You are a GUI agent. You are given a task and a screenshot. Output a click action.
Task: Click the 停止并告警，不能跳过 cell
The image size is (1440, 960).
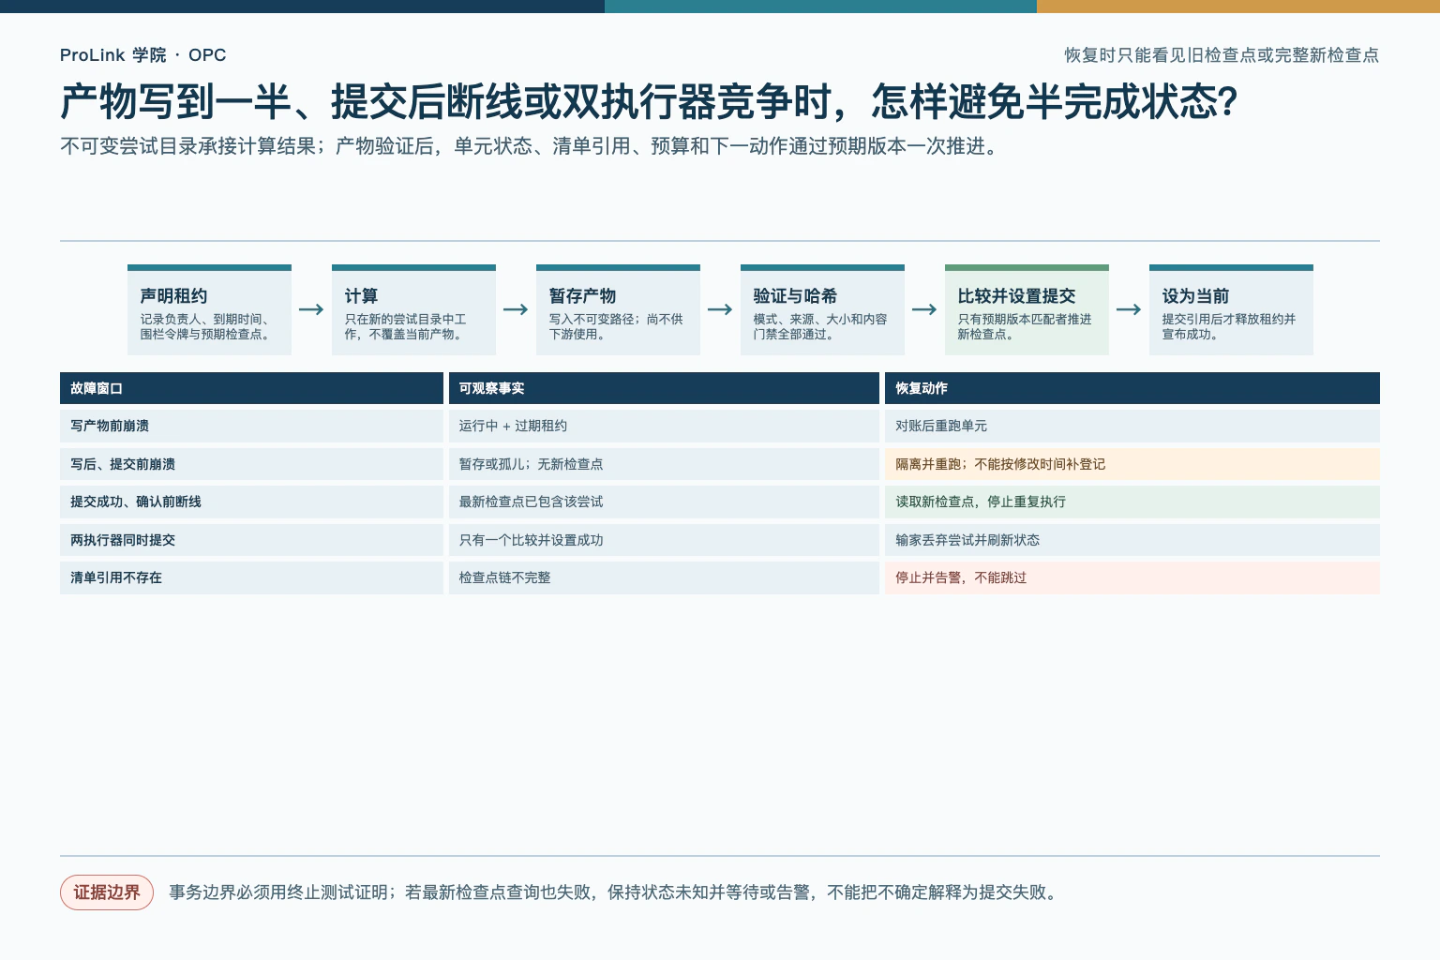1132,577
